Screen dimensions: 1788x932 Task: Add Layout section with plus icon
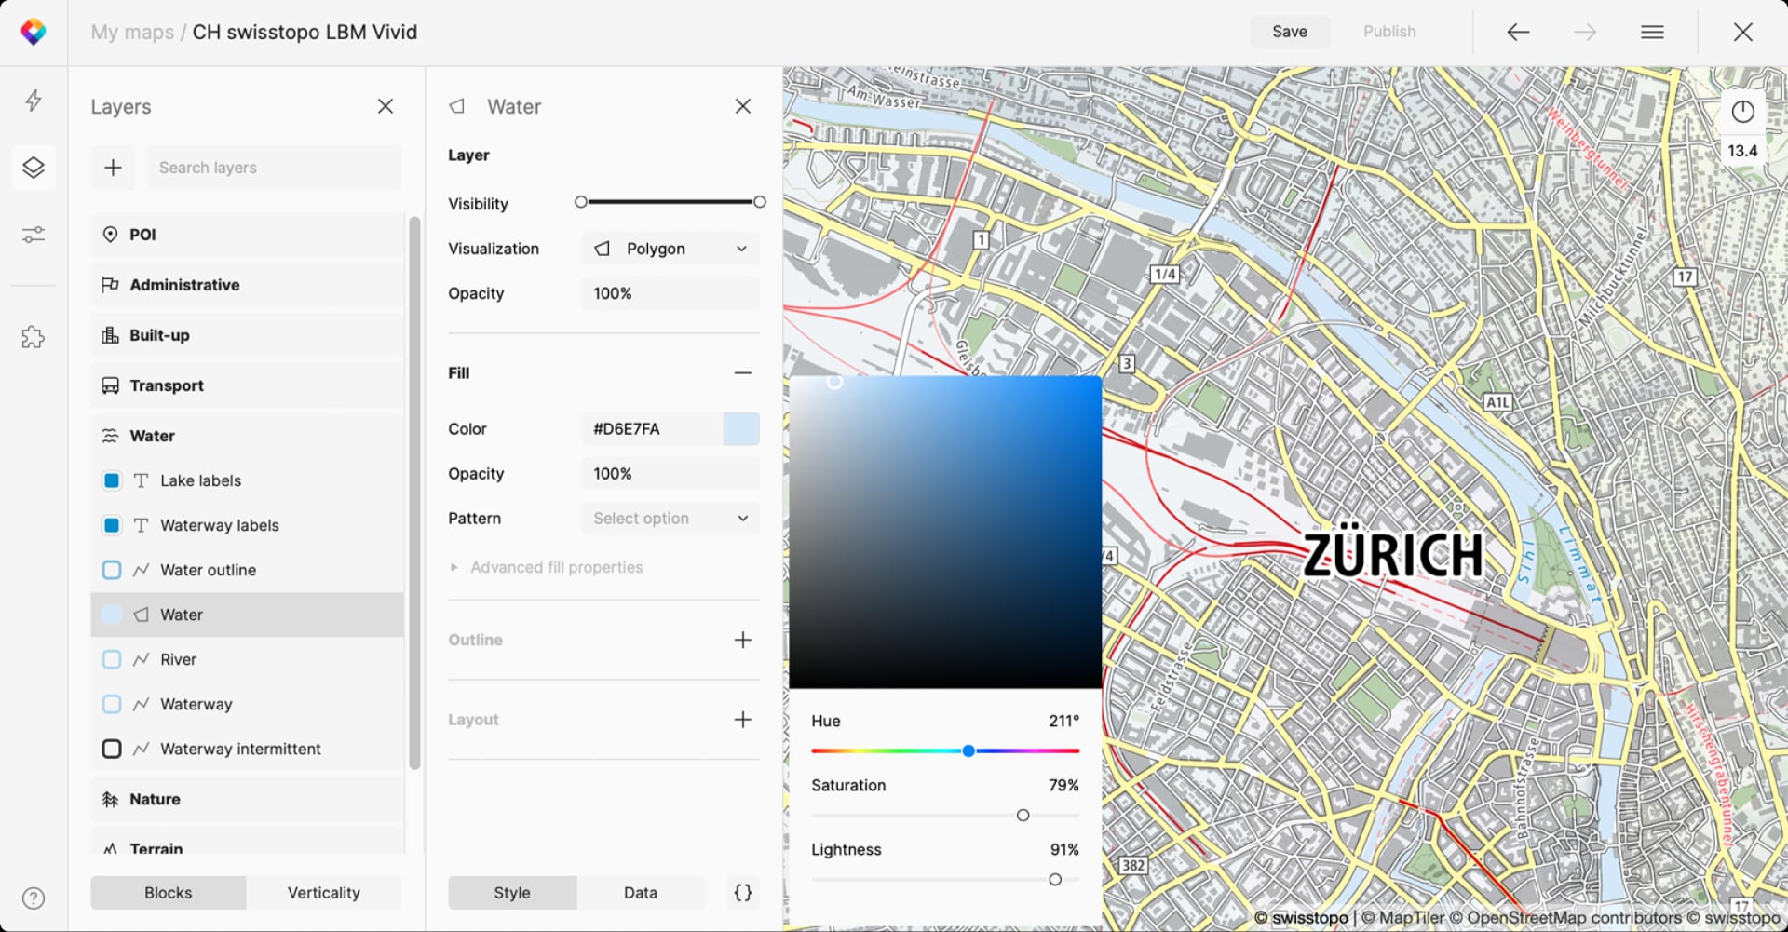(743, 720)
